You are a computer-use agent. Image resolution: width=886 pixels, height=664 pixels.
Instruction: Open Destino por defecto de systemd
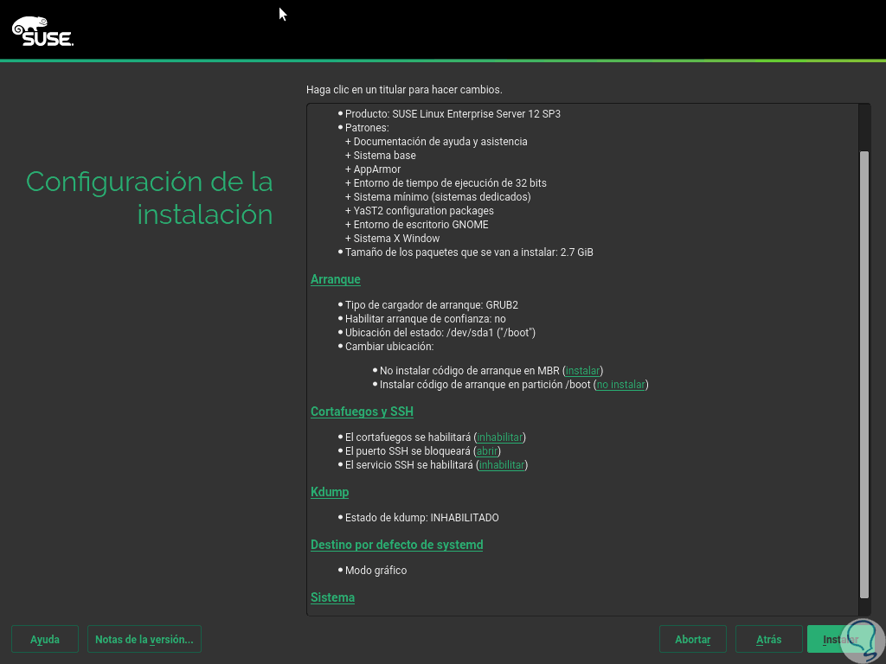click(396, 545)
